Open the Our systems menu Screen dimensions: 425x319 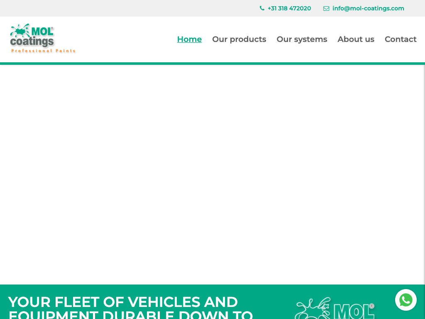click(x=302, y=39)
